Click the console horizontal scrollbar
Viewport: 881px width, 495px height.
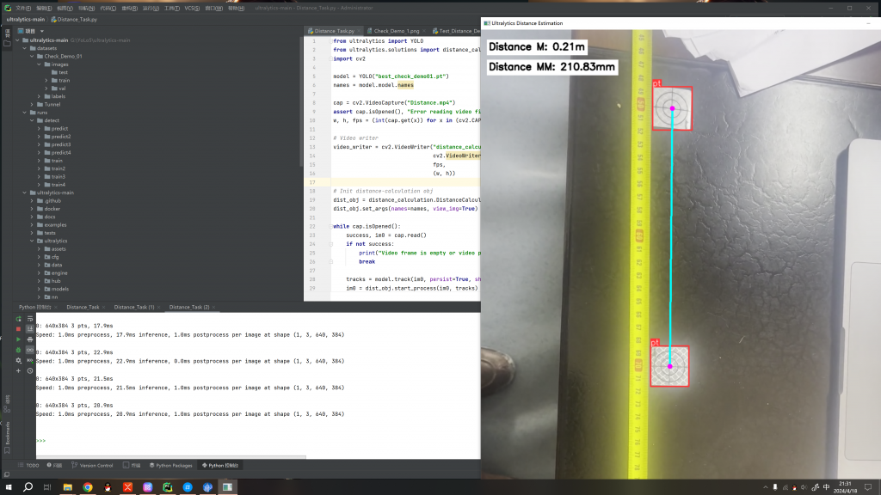click(171, 457)
